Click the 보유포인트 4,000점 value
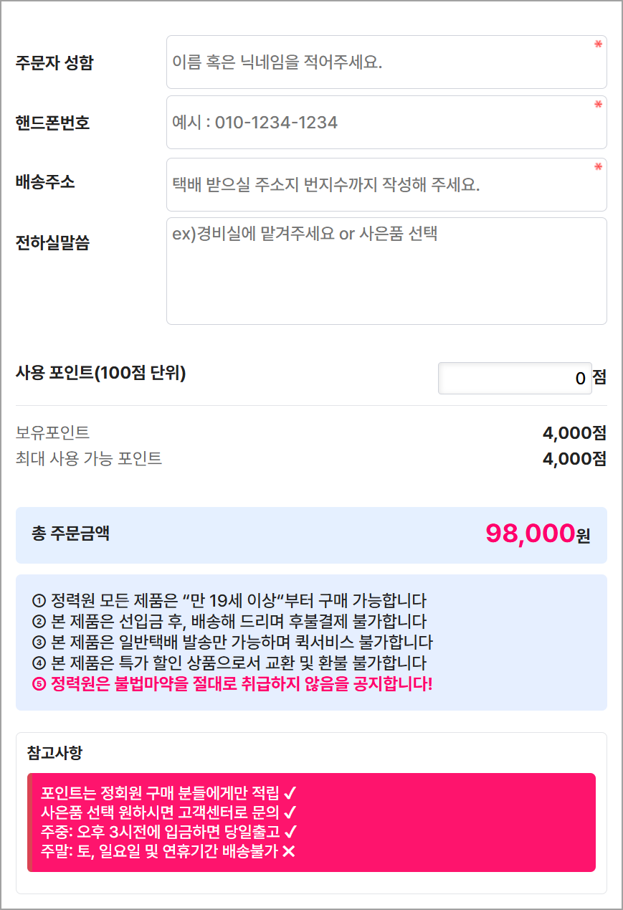623x910 pixels. tap(574, 433)
